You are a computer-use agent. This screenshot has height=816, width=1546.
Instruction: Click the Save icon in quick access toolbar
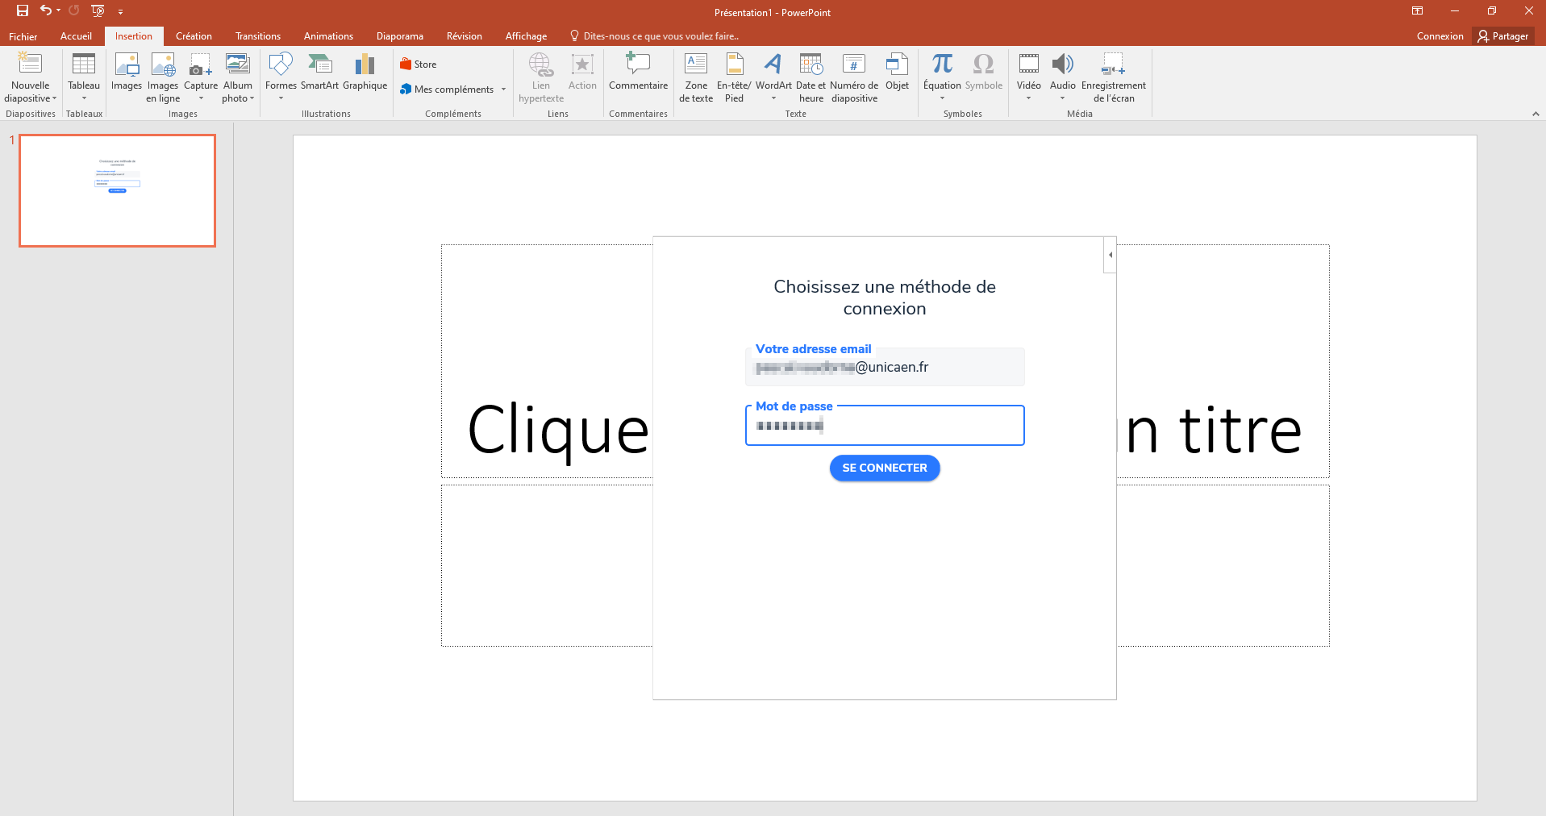pyautogui.click(x=23, y=11)
